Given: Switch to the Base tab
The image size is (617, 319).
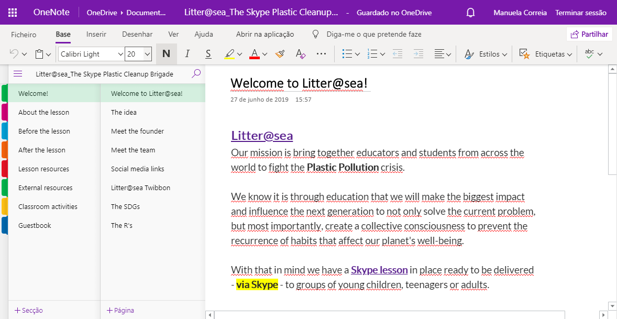Looking at the screenshot, I should [x=63, y=34].
